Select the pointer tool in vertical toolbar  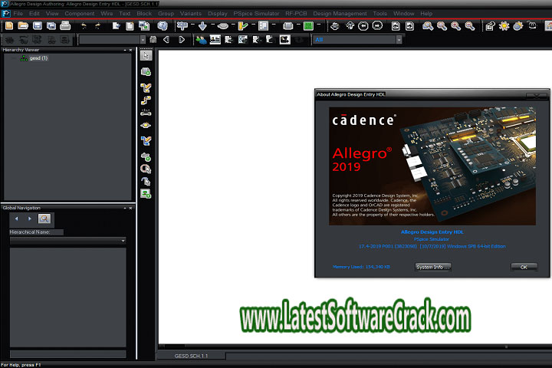coord(146,56)
